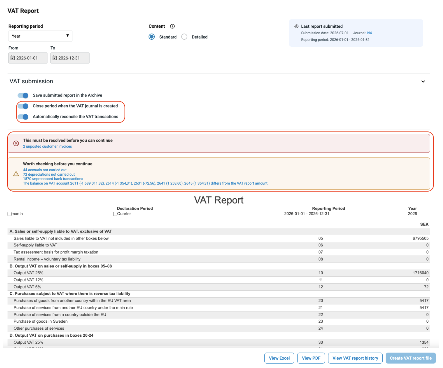Click 'Purchase of services from a country outside the EU'

60,315
